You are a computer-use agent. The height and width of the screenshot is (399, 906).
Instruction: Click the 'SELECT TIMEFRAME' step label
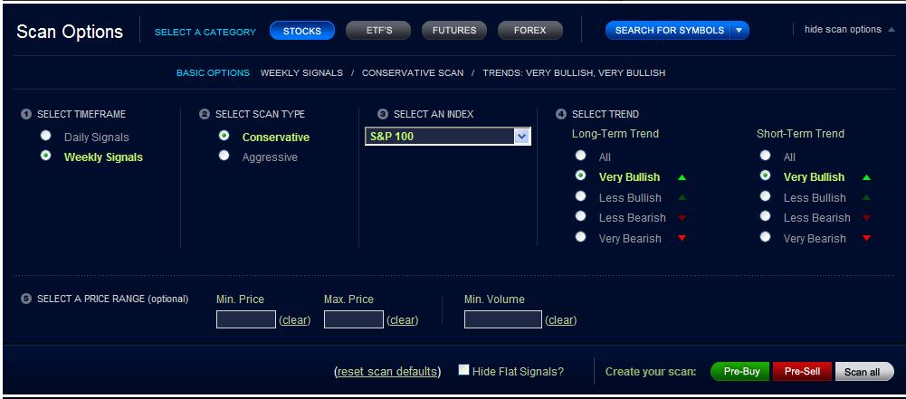81,114
